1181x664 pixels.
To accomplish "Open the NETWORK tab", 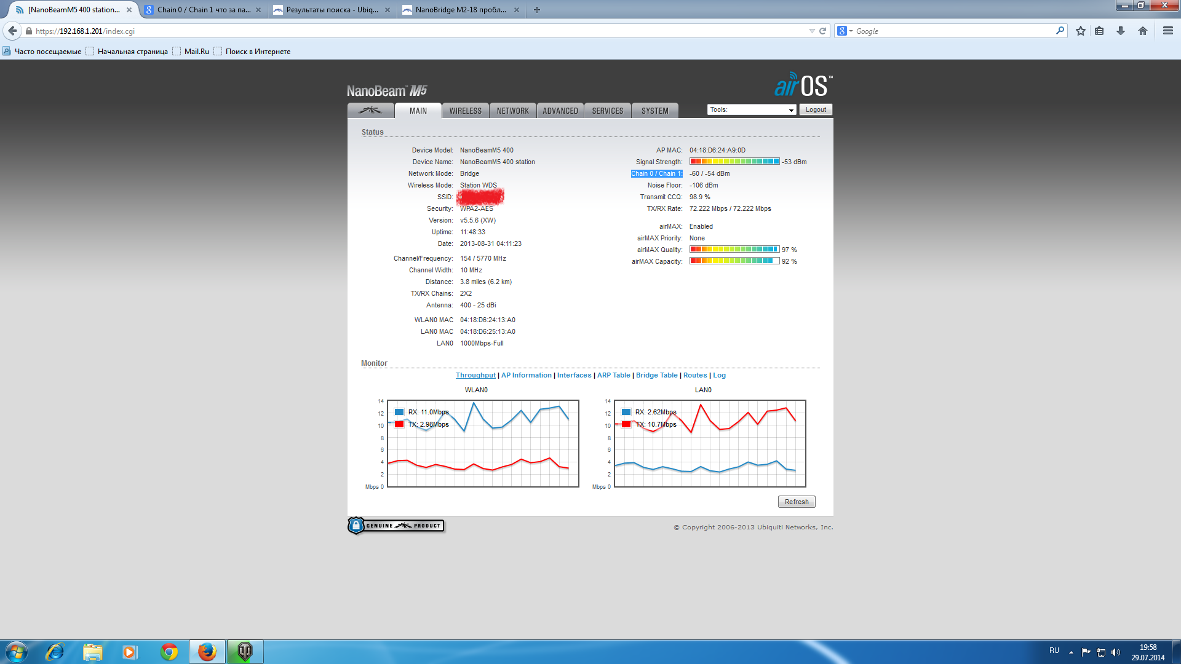I will click(513, 111).
